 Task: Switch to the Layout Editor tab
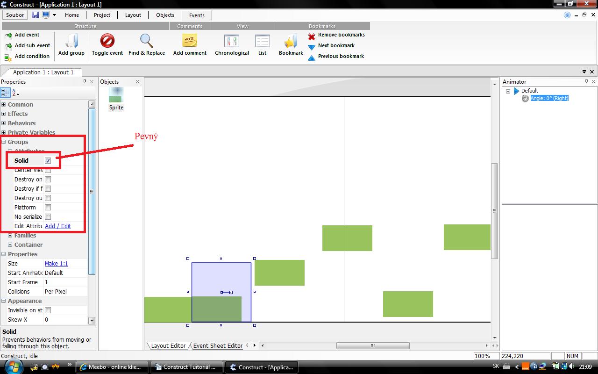pyautogui.click(x=168, y=345)
